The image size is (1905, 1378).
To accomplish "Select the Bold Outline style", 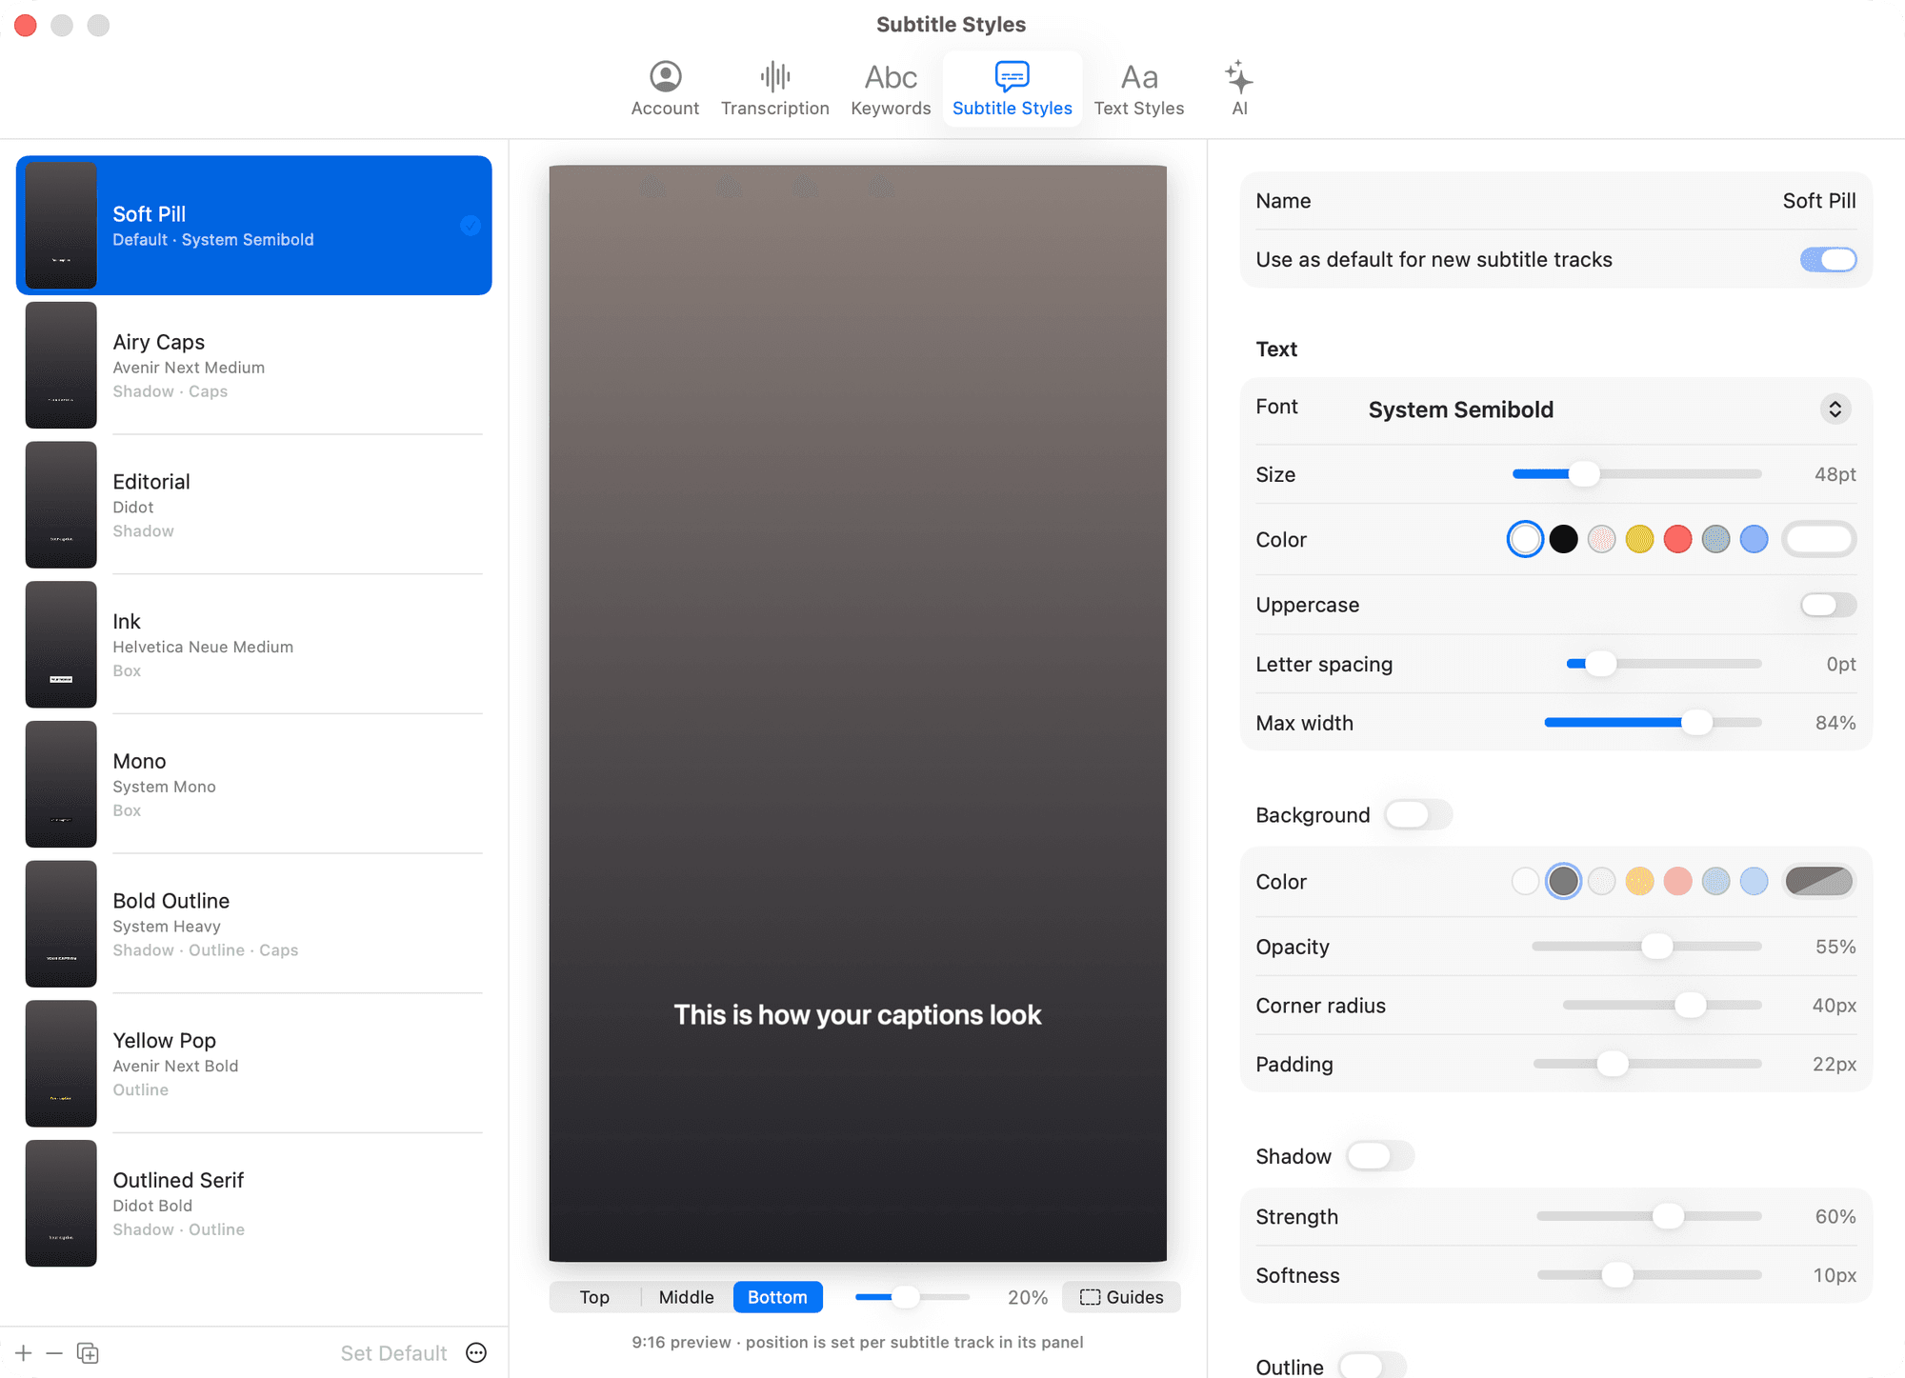I will [x=253, y=924].
